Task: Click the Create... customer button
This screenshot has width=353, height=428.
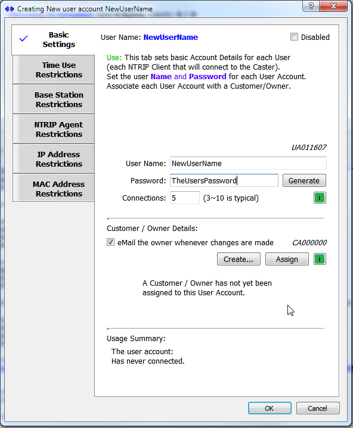Action: tap(239, 259)
